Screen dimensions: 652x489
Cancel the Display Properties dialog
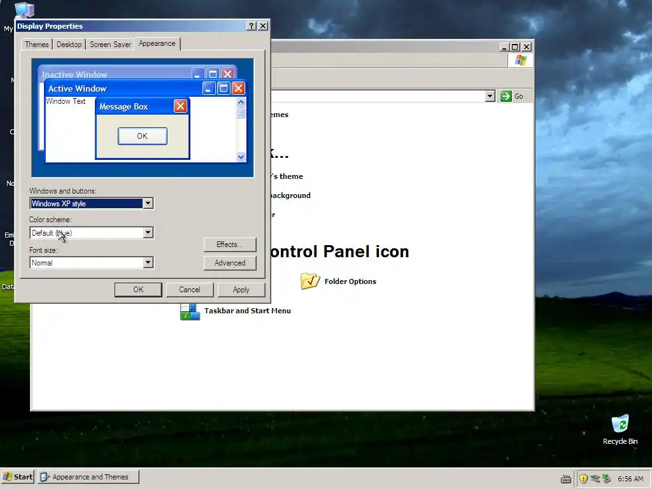pos(190,290)
